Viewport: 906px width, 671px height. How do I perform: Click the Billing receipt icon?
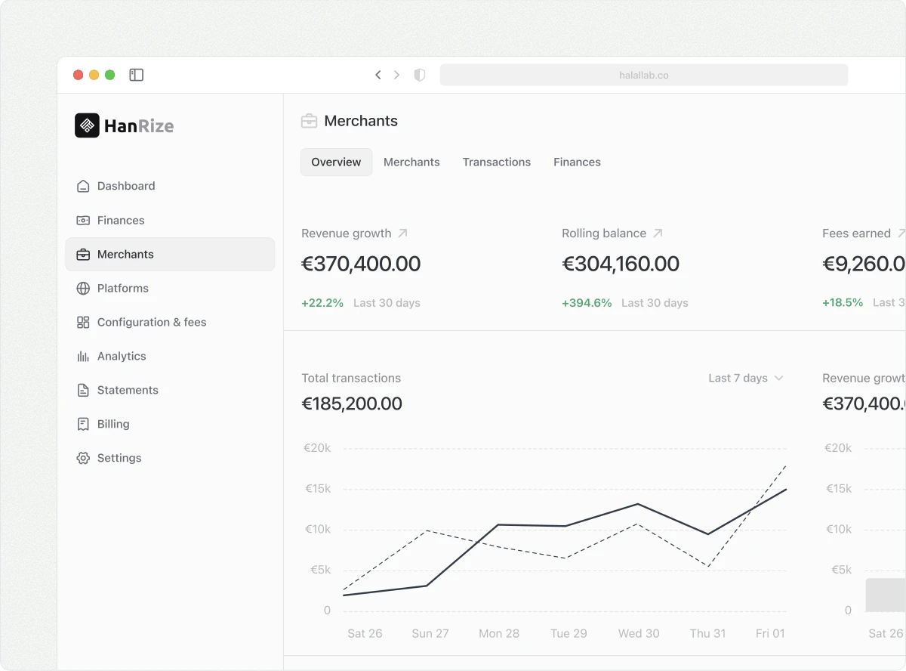click(x=83, y=424)
